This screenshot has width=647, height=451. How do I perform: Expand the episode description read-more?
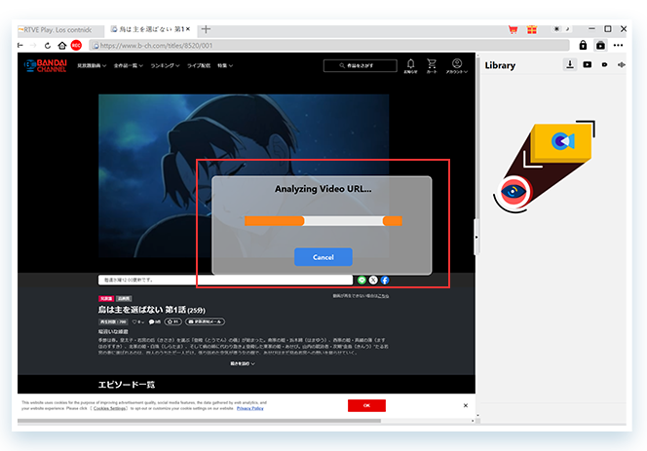243,363
